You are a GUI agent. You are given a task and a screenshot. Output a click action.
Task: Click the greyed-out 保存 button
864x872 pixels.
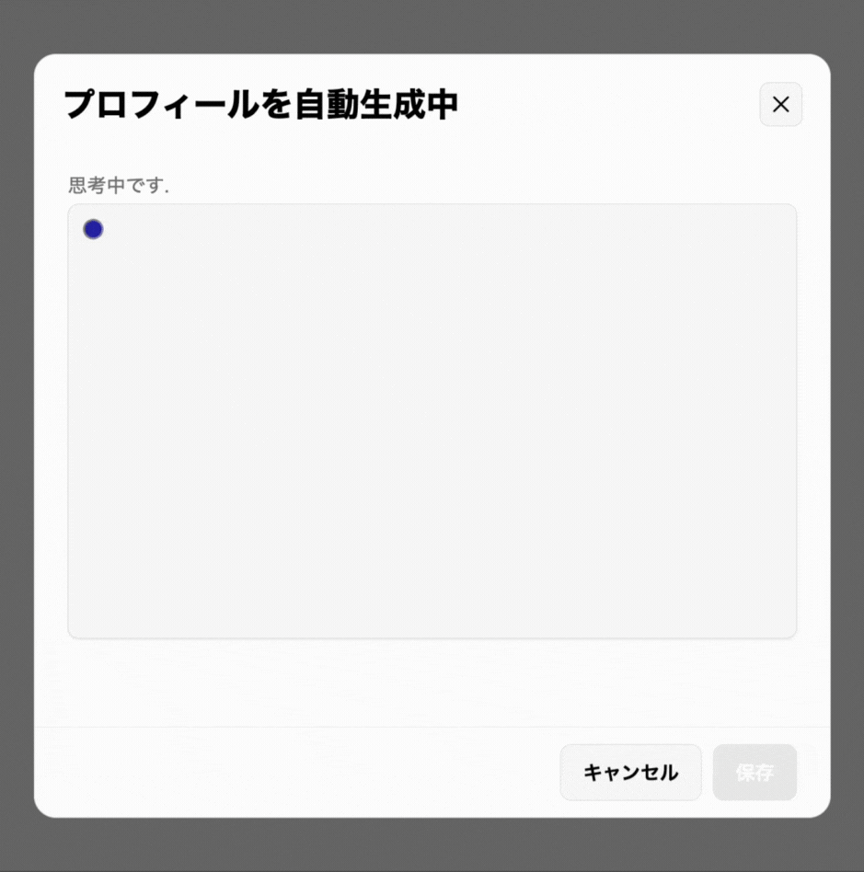tap(755, 772)
